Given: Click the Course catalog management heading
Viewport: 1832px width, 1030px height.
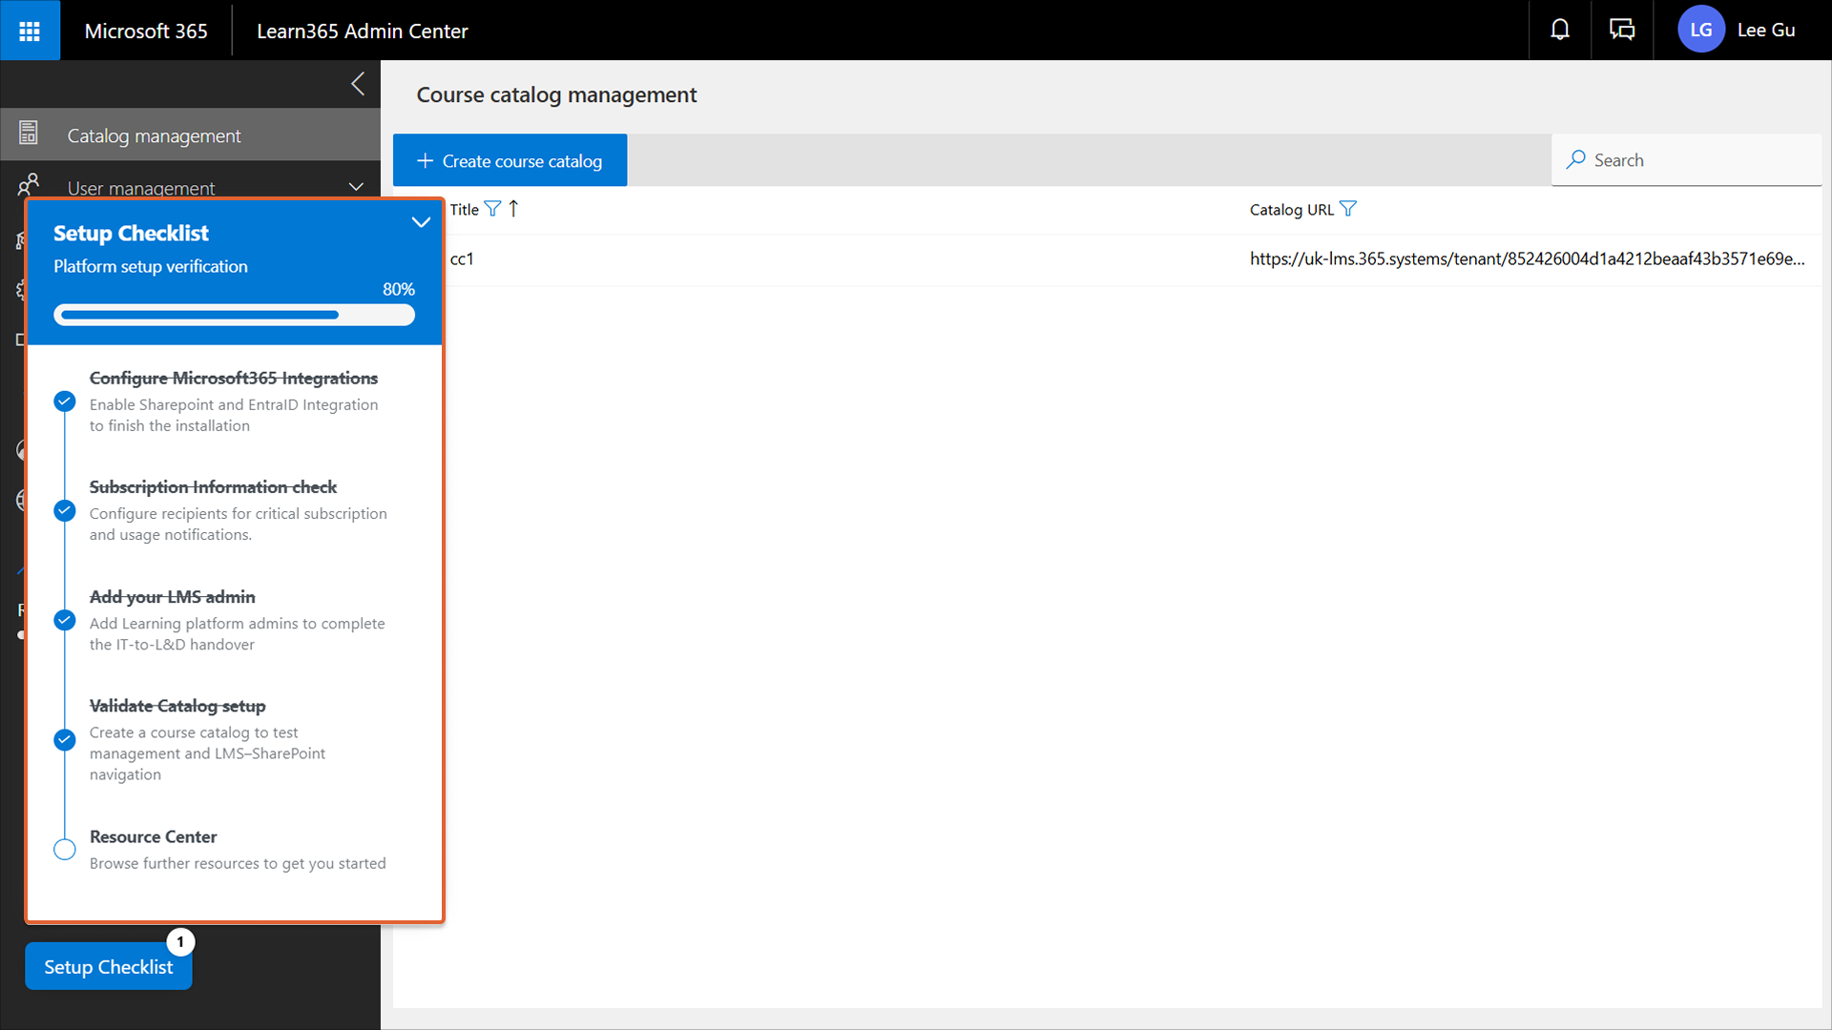Looking at the screenshot, I should pyautogui.click(x=557, y=94).
